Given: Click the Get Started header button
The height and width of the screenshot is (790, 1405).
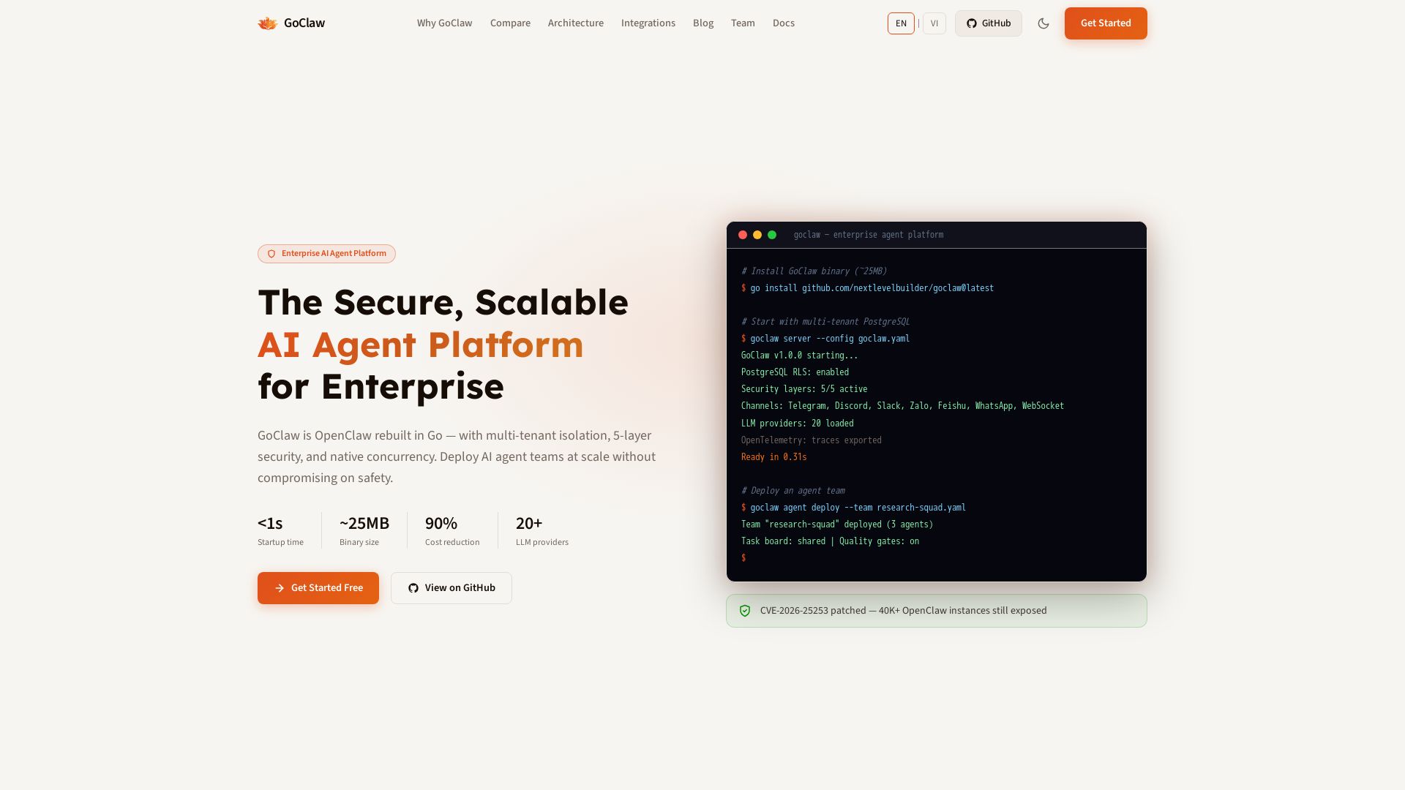Looking at the screenshot, I should point(1106,23).
